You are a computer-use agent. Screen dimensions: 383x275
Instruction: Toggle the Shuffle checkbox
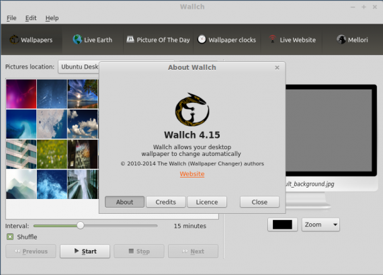pos(10,237)
